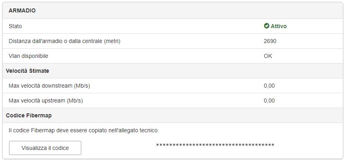Click the distance value 2690
The height and width of the screenshot is (162, 348).
(x=270, y=41)
